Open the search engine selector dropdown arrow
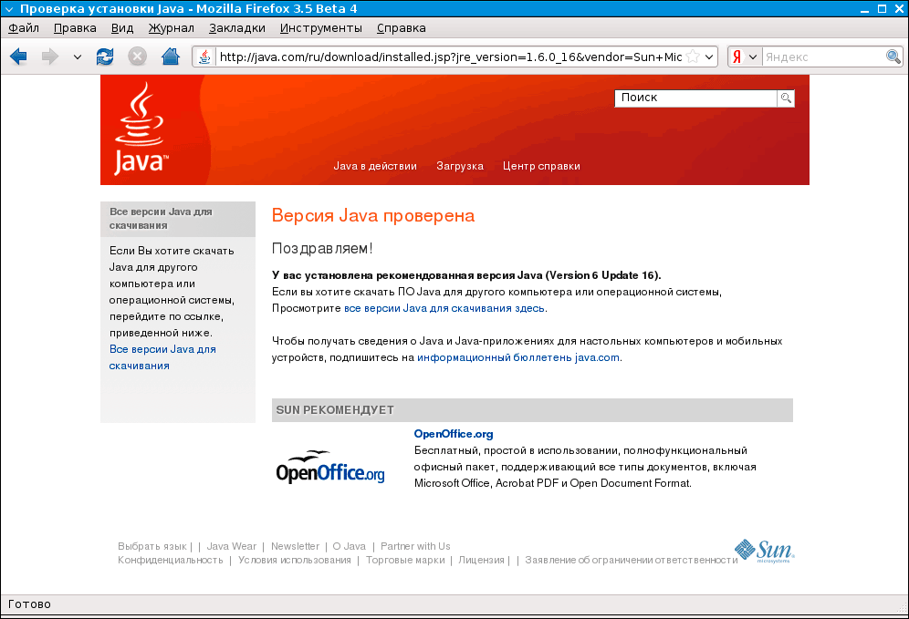Screen dimensions: 909x619 tap(752, 57)
